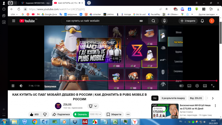The image size is (222, 125).
Task: Open the browser main menu lines
Action: [x=197, y=3]
